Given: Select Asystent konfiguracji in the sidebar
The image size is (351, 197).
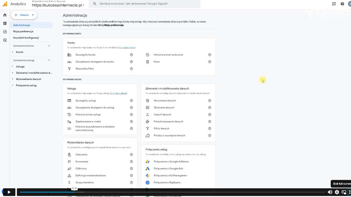Looking at the screenshot, I should (26, 38).
